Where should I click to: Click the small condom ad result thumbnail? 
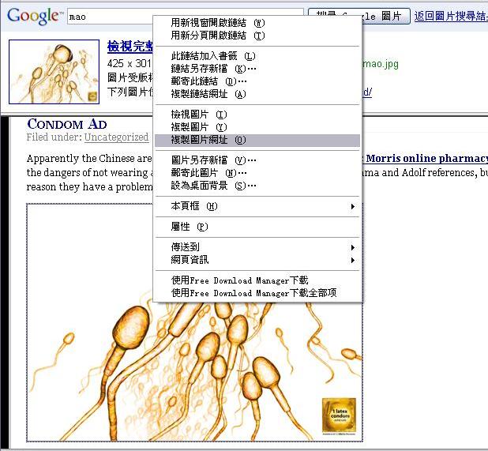(x=54, y=71)
